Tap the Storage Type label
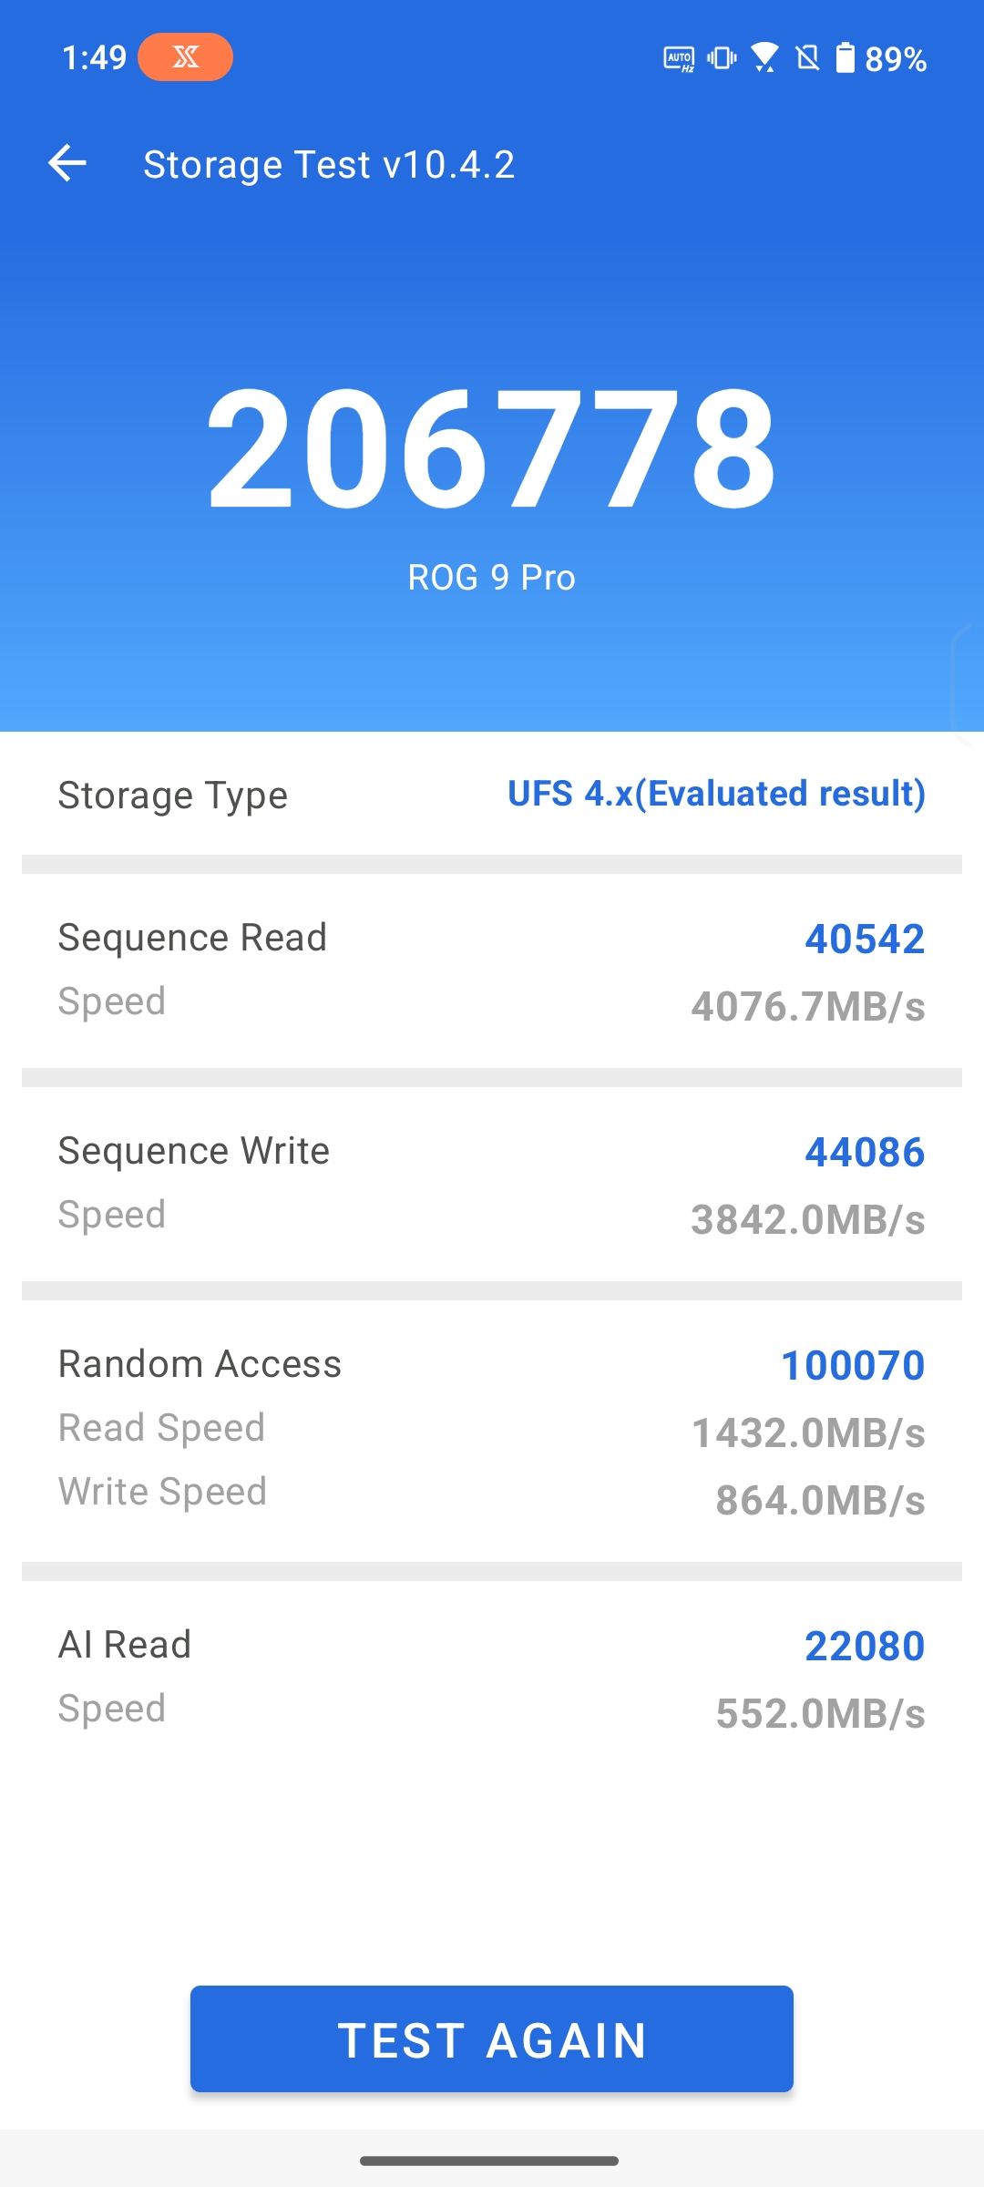This screenshot has width=984, height=2187. pyautogui.click(x=173, y=796)
